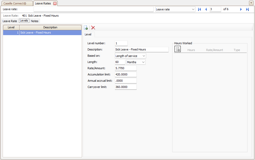Click the Accumulation limit field
This screenshot has width=255, height=160.
coord(126,74)
